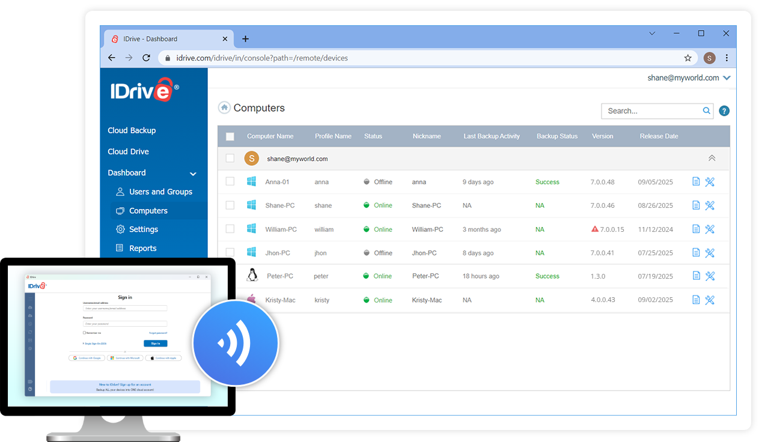Select the Shane-PC row checkbox

coord(230,205)
